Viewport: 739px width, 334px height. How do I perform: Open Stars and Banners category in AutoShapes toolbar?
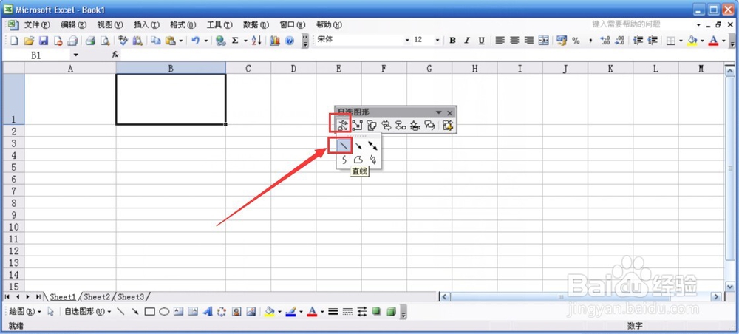(415, 126)
